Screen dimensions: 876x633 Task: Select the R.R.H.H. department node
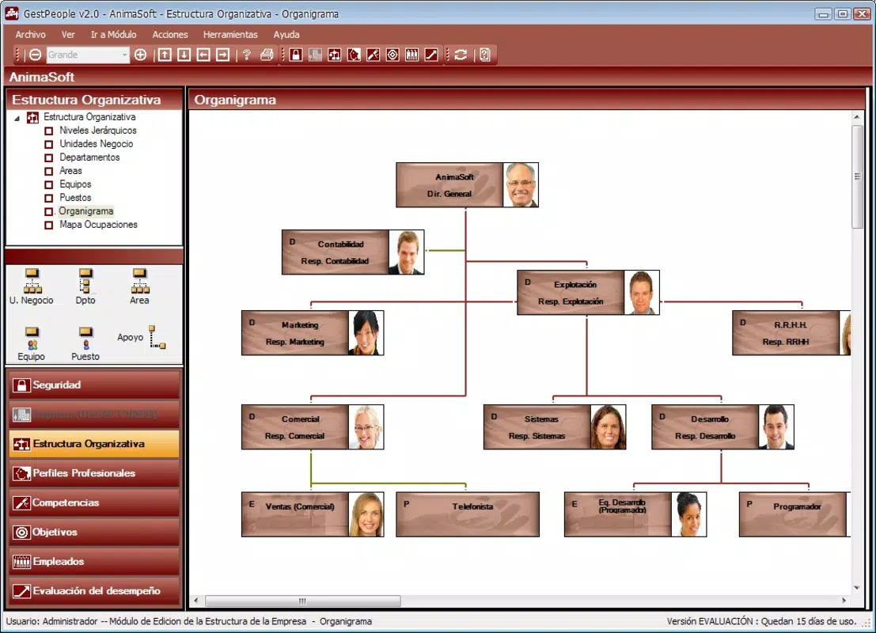(x=791, y=333)
